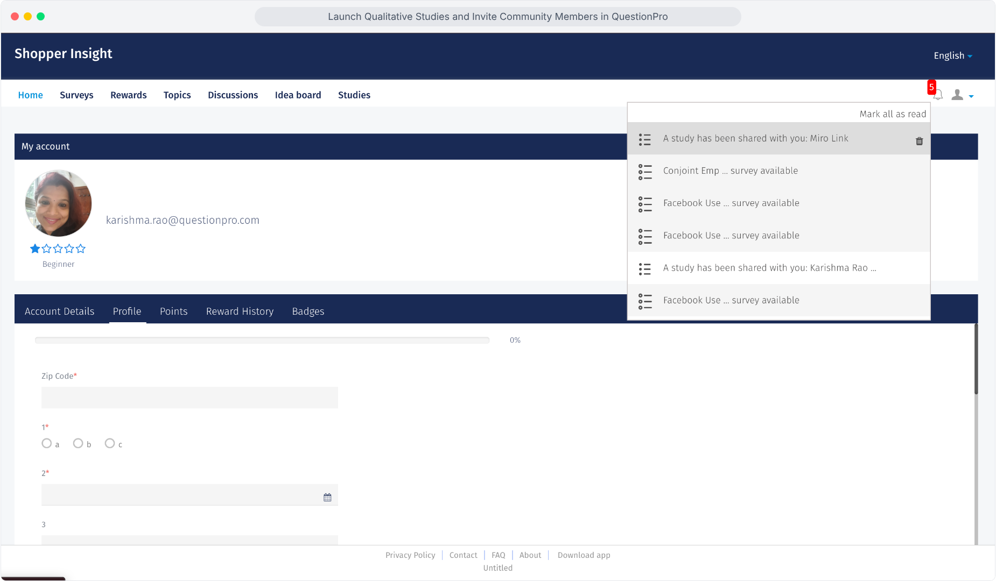Open the calendar picker for question 2

tap(327, 497)
